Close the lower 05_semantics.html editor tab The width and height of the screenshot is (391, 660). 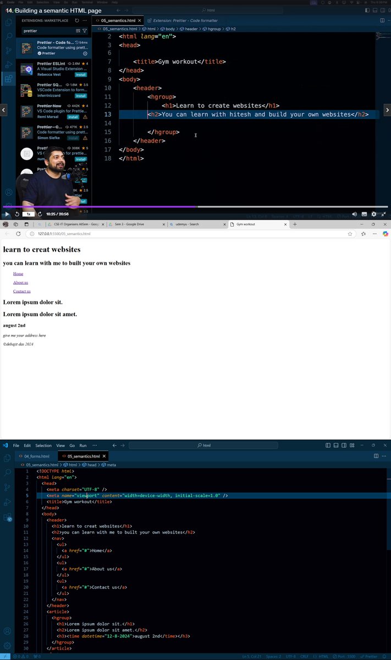click(x=104, y=456)
